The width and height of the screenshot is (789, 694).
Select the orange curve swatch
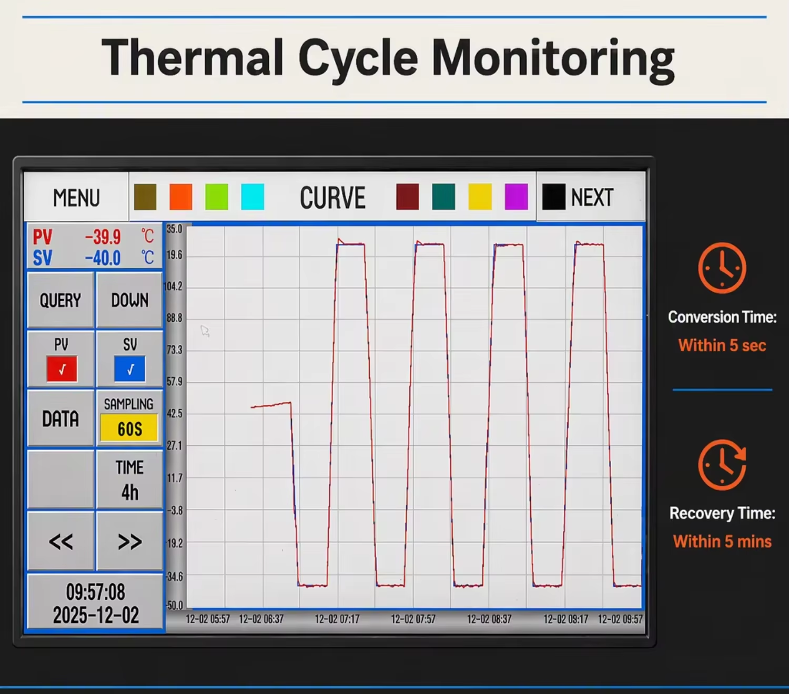point(181,197)
